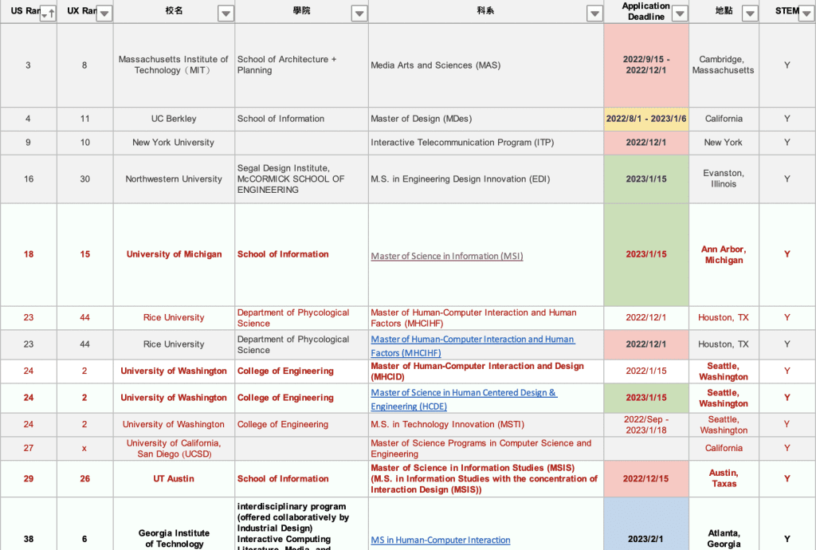Select the Cambridge, Massachusetts location cell
Viewport: 816px width, 550px height.
[x=724, y=65]
